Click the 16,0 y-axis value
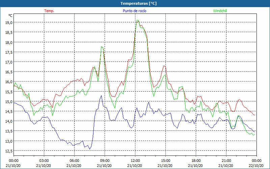 tap(9, 81)
